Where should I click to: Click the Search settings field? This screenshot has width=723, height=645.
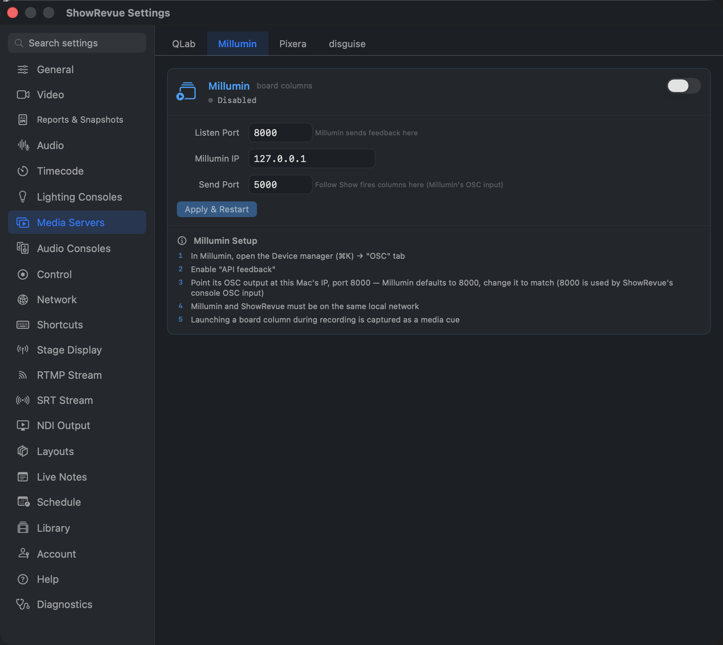[x=77, y=43]
